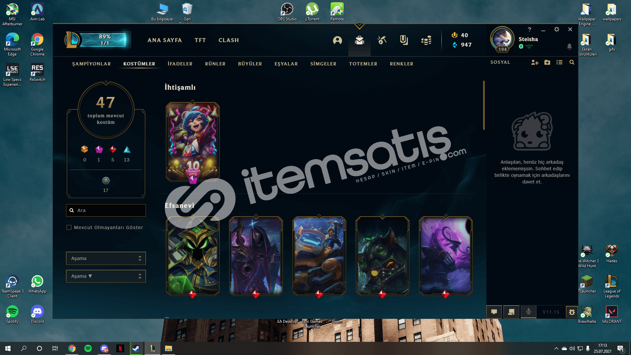Click the skin list vertical scrollbar
Viewport: 631px width, 355px height.
[484, 105]
